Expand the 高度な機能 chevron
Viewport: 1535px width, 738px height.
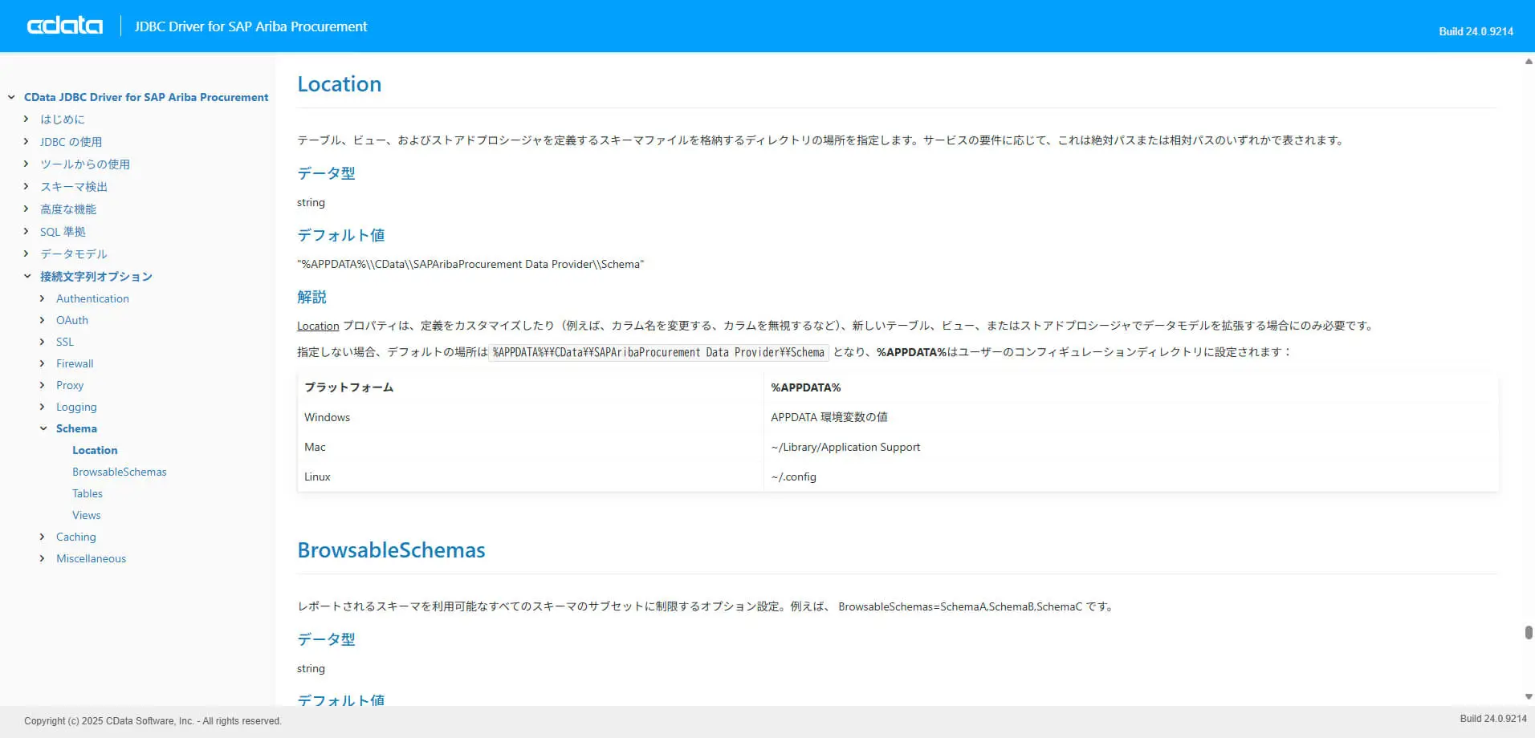click(26, 209)
